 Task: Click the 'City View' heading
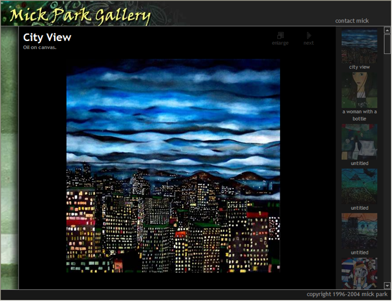click(x=47, y=37)
